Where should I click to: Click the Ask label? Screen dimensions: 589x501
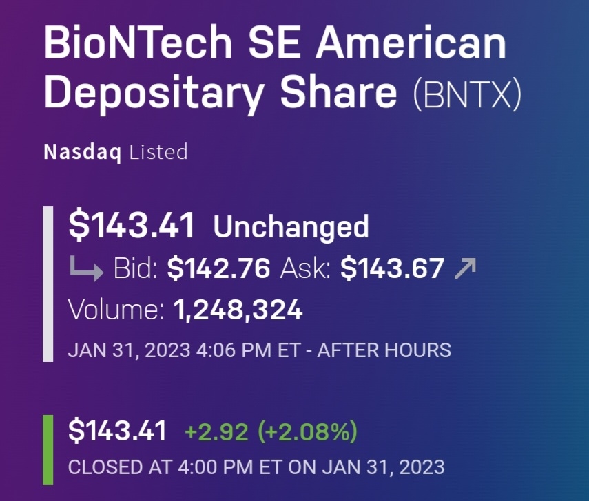(x=305, y=269)
